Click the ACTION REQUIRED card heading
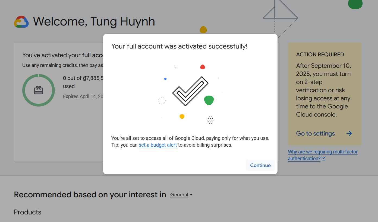Screen dimensions: 378x222 320,54
